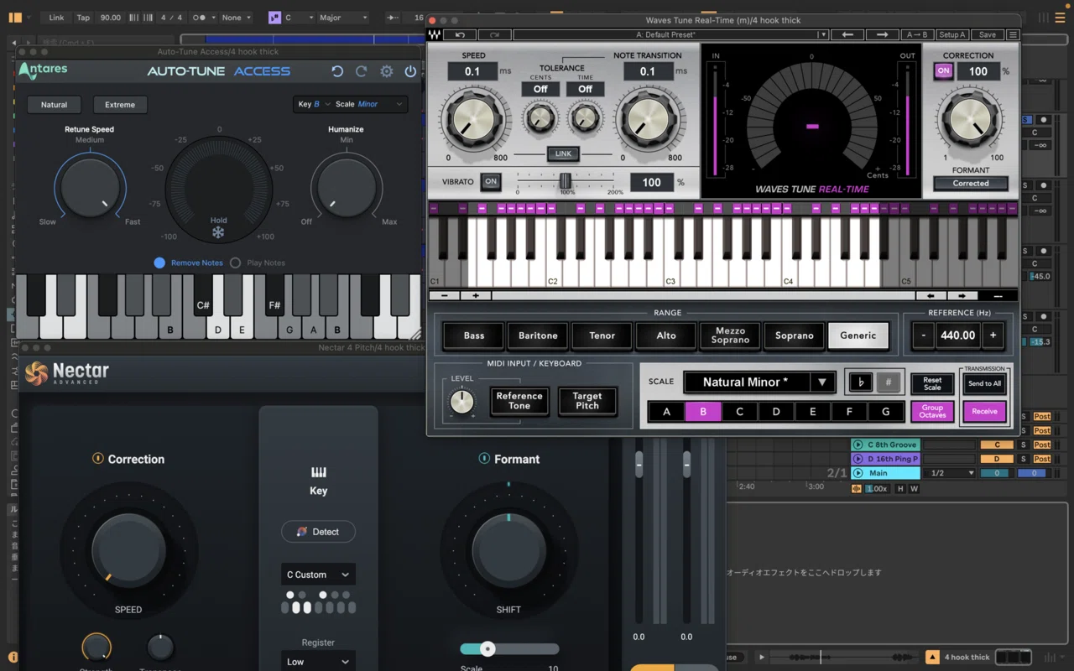Viewport: 1074px width, 671px height.
Task: Select the Tenor range tab
Action: tap(602, 335)
